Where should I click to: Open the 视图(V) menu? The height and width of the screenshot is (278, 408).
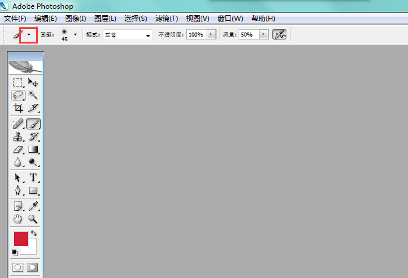(x=198, y=19)
